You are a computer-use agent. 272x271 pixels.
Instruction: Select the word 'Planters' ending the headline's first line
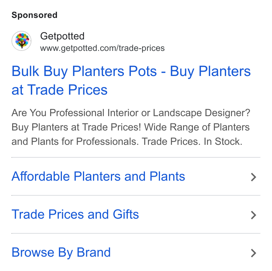pos(225,71)
